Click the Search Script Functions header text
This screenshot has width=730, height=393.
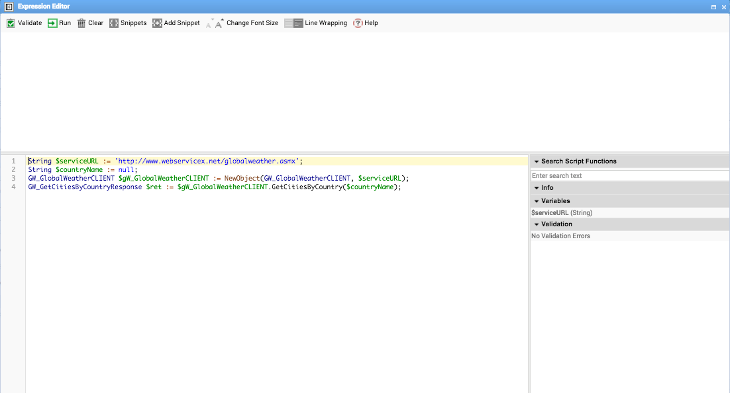point(579,161)
